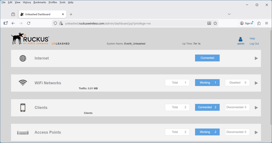The image size is (272, 143).
Task: Click the Internet Connected status button
Action: click(207, 58)
